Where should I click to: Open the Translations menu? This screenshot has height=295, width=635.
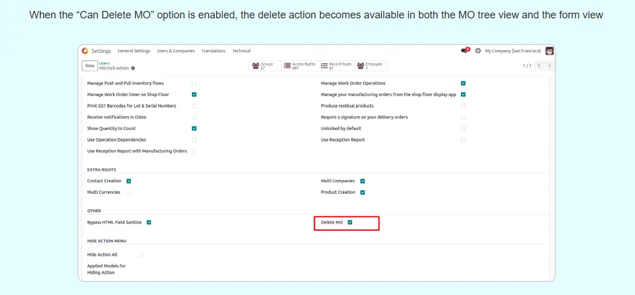point(213,51)
